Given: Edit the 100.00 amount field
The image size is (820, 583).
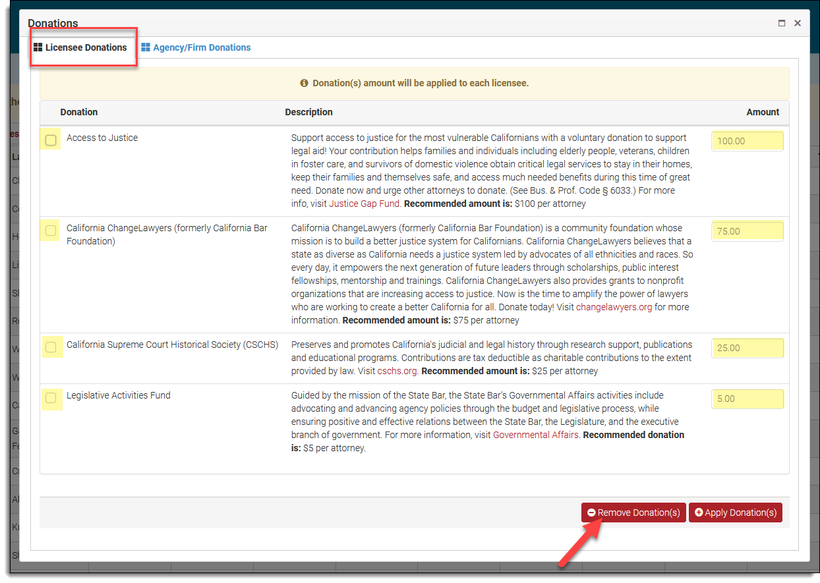Looking at the screenshot, I should coord(747,141).
